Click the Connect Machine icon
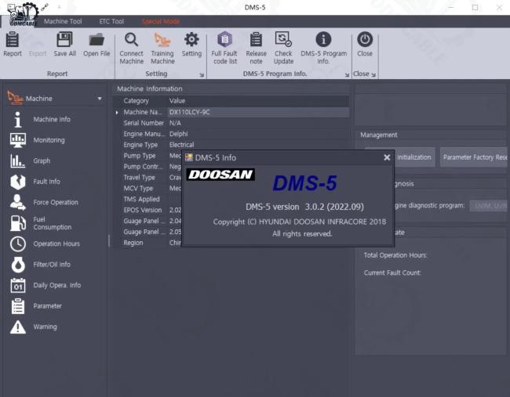Image resolution: width=510 pixels, height=397 pixels. coord(131,48)
